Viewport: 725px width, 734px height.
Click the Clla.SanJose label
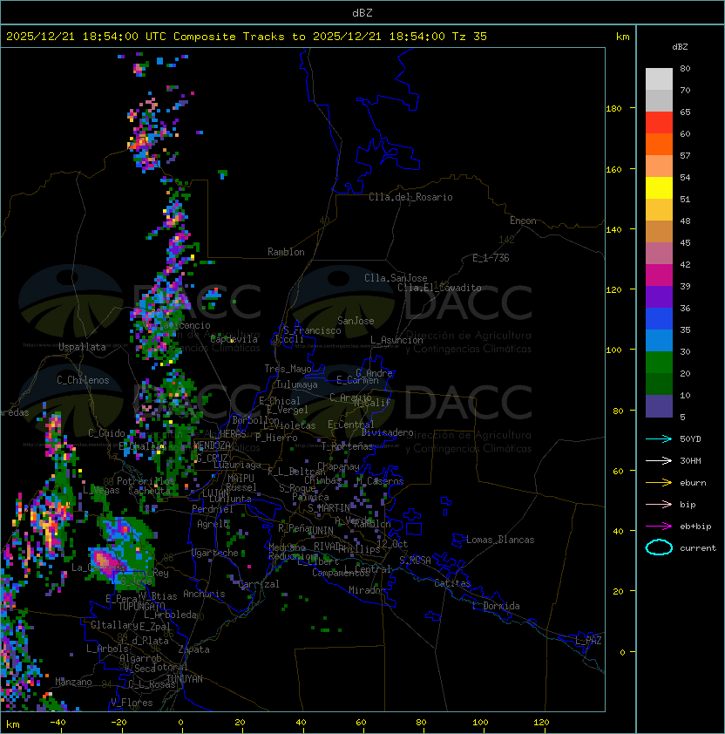tap(396, 278)
